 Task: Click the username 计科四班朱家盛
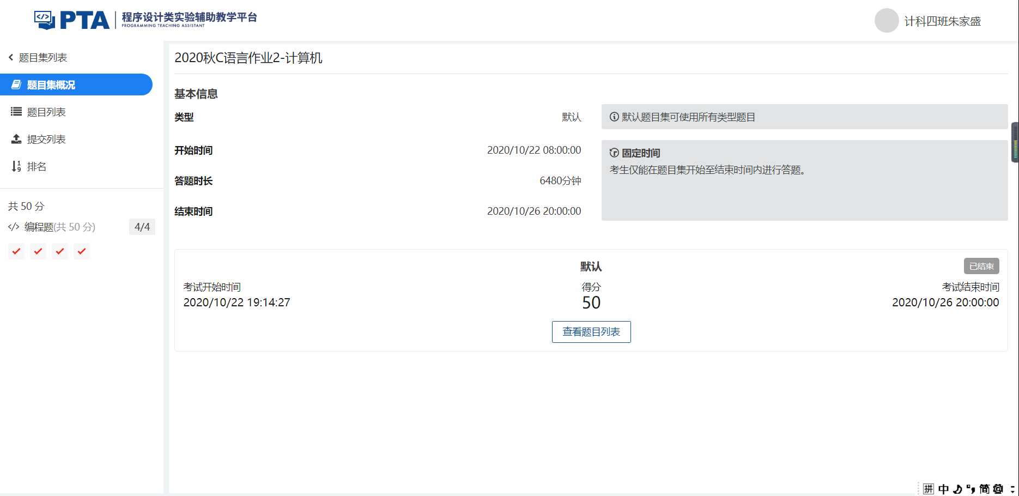[943, 21]
